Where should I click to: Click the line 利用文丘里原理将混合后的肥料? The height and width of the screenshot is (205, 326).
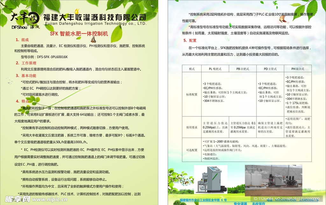coord(81,69)
